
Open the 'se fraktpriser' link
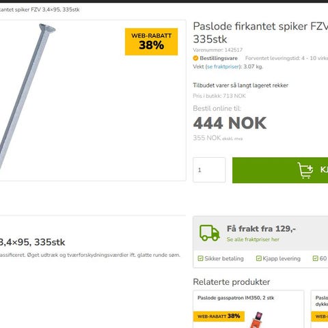223,67
